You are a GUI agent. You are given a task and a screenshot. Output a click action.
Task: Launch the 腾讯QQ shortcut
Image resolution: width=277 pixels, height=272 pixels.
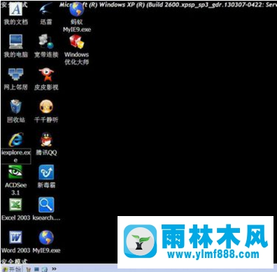[46, 144]
